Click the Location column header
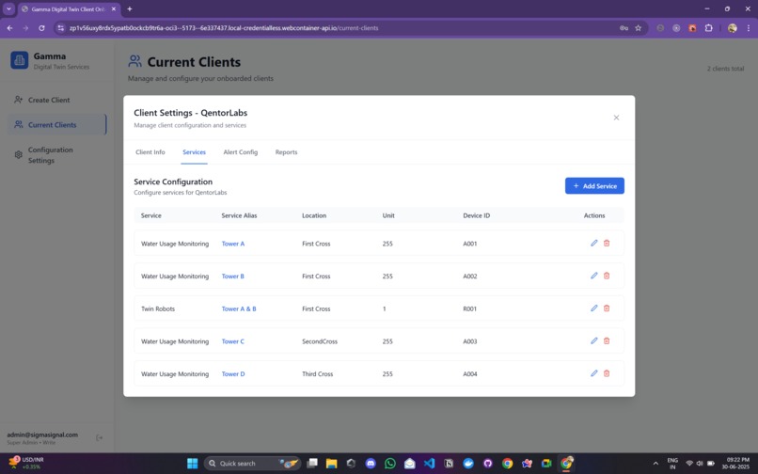 314,215
